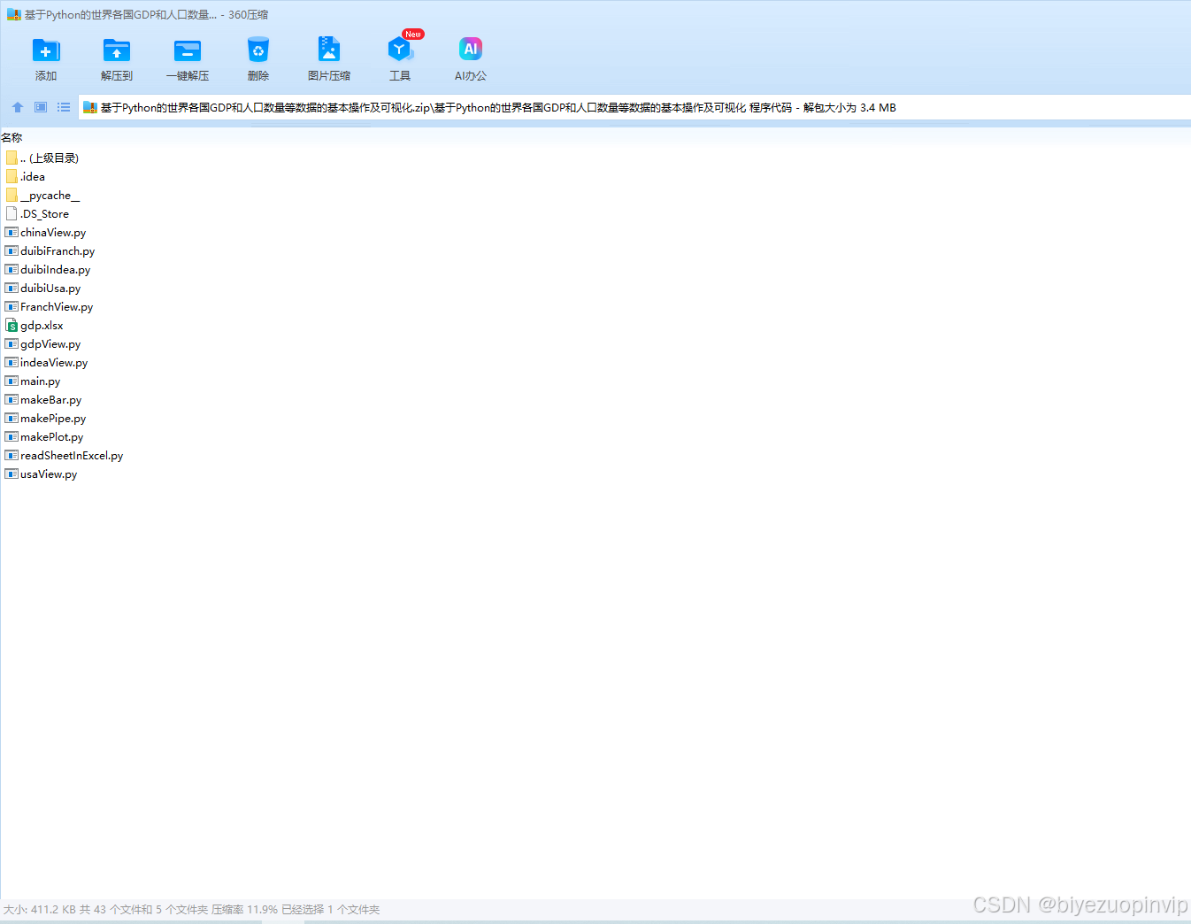The height and width of the screenshot is (924, 1191).
Task: Select gdp.xlsx spreadsheet file
Action: tap(35, 325)
